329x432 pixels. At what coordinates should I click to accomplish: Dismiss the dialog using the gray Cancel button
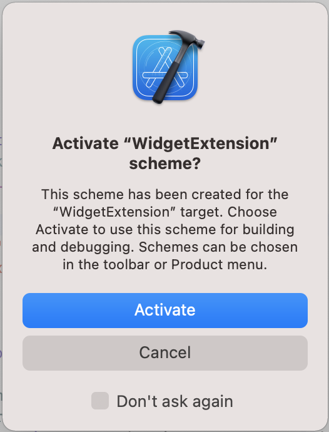(165, 353)
